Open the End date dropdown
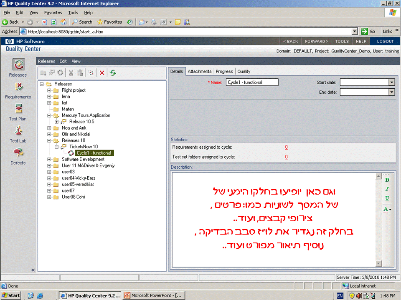 coord(391,92)
